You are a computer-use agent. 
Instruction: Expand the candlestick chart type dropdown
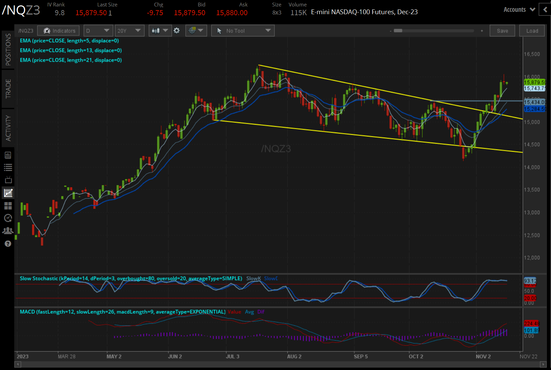coord(160,31)
